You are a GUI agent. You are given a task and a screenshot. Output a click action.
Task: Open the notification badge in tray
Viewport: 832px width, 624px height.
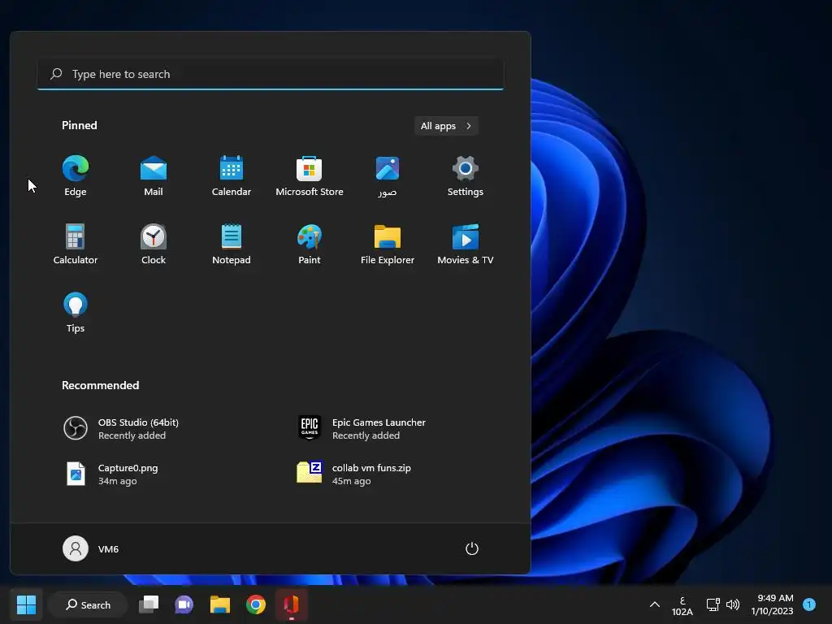809,604
